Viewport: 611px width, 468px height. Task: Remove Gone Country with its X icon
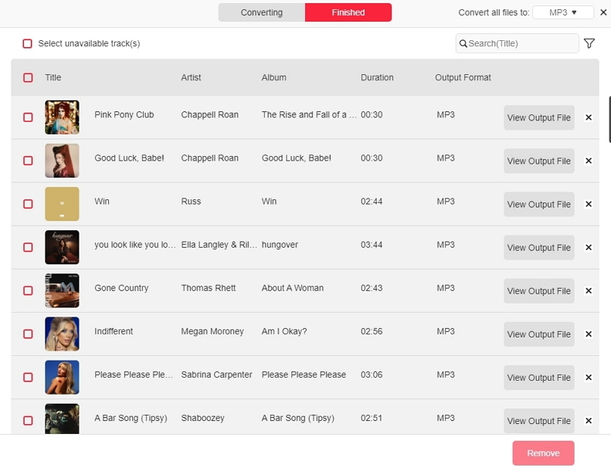coord(589,290)
